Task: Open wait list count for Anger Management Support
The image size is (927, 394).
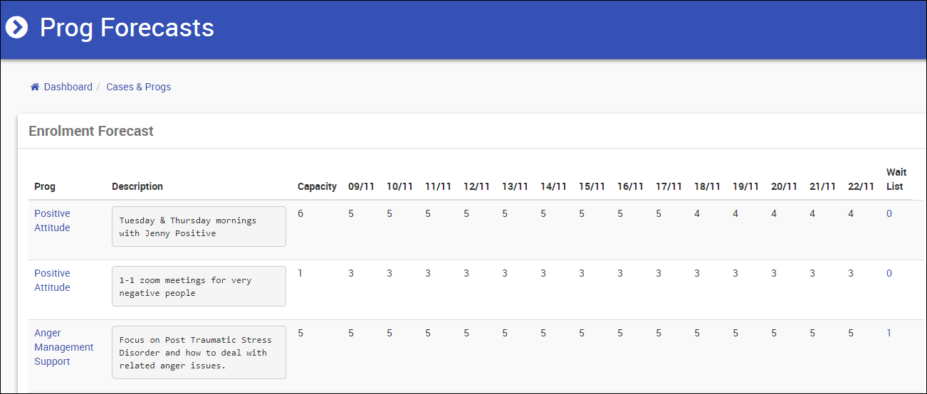Action: [x=889, y=333]
